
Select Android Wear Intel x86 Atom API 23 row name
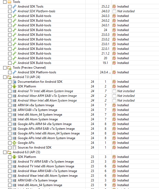(x=48, y=176)
